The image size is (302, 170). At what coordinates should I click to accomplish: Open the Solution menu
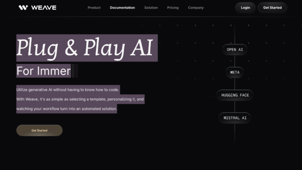point(151,8)
